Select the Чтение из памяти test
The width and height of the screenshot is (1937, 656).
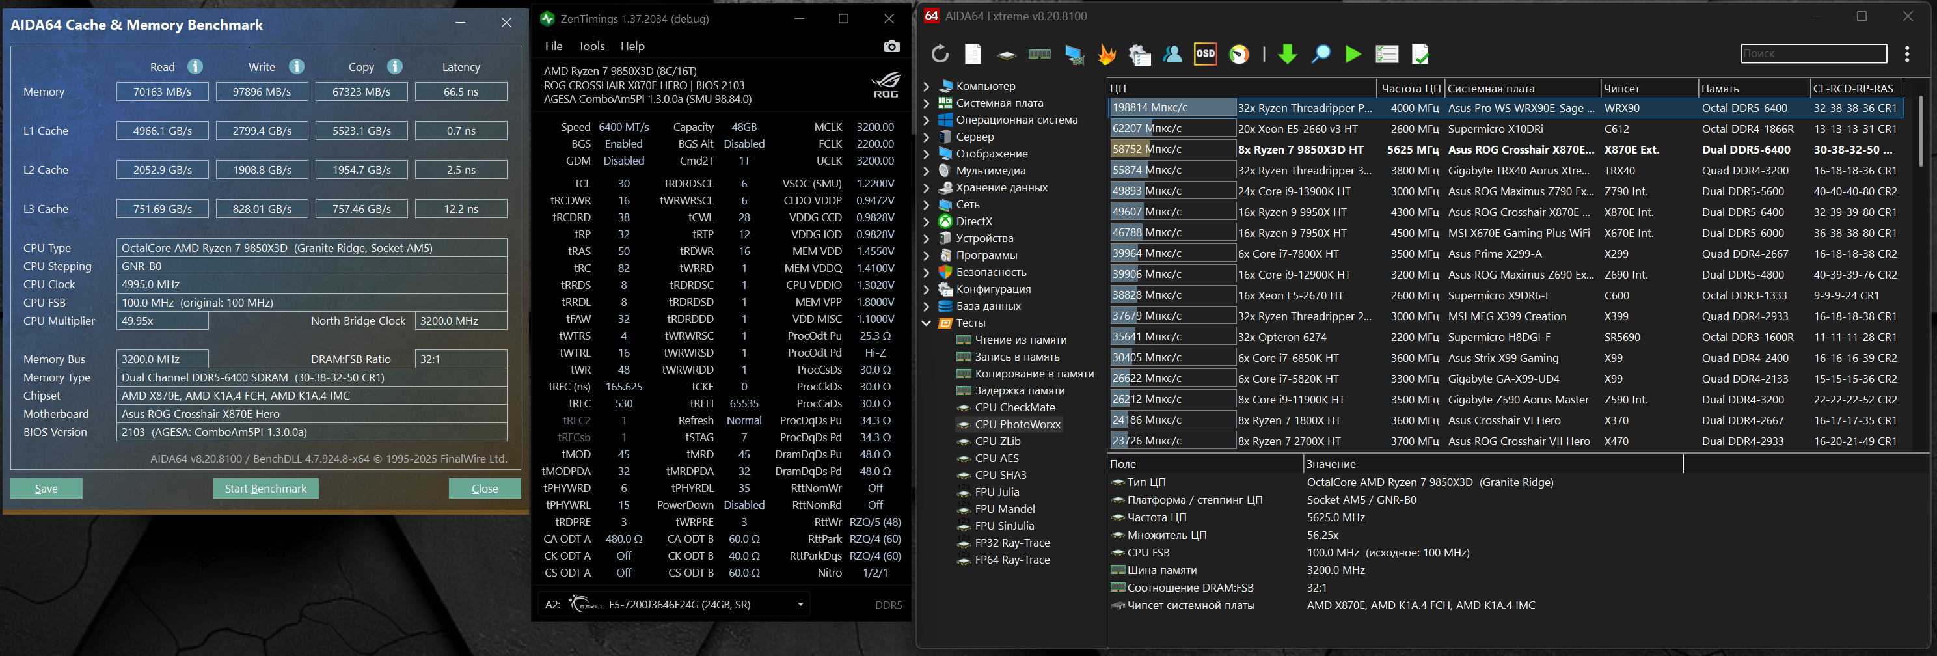click(x=1020, y=340)
